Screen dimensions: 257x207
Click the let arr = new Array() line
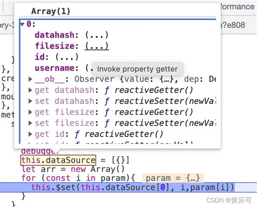click(73, 169)
